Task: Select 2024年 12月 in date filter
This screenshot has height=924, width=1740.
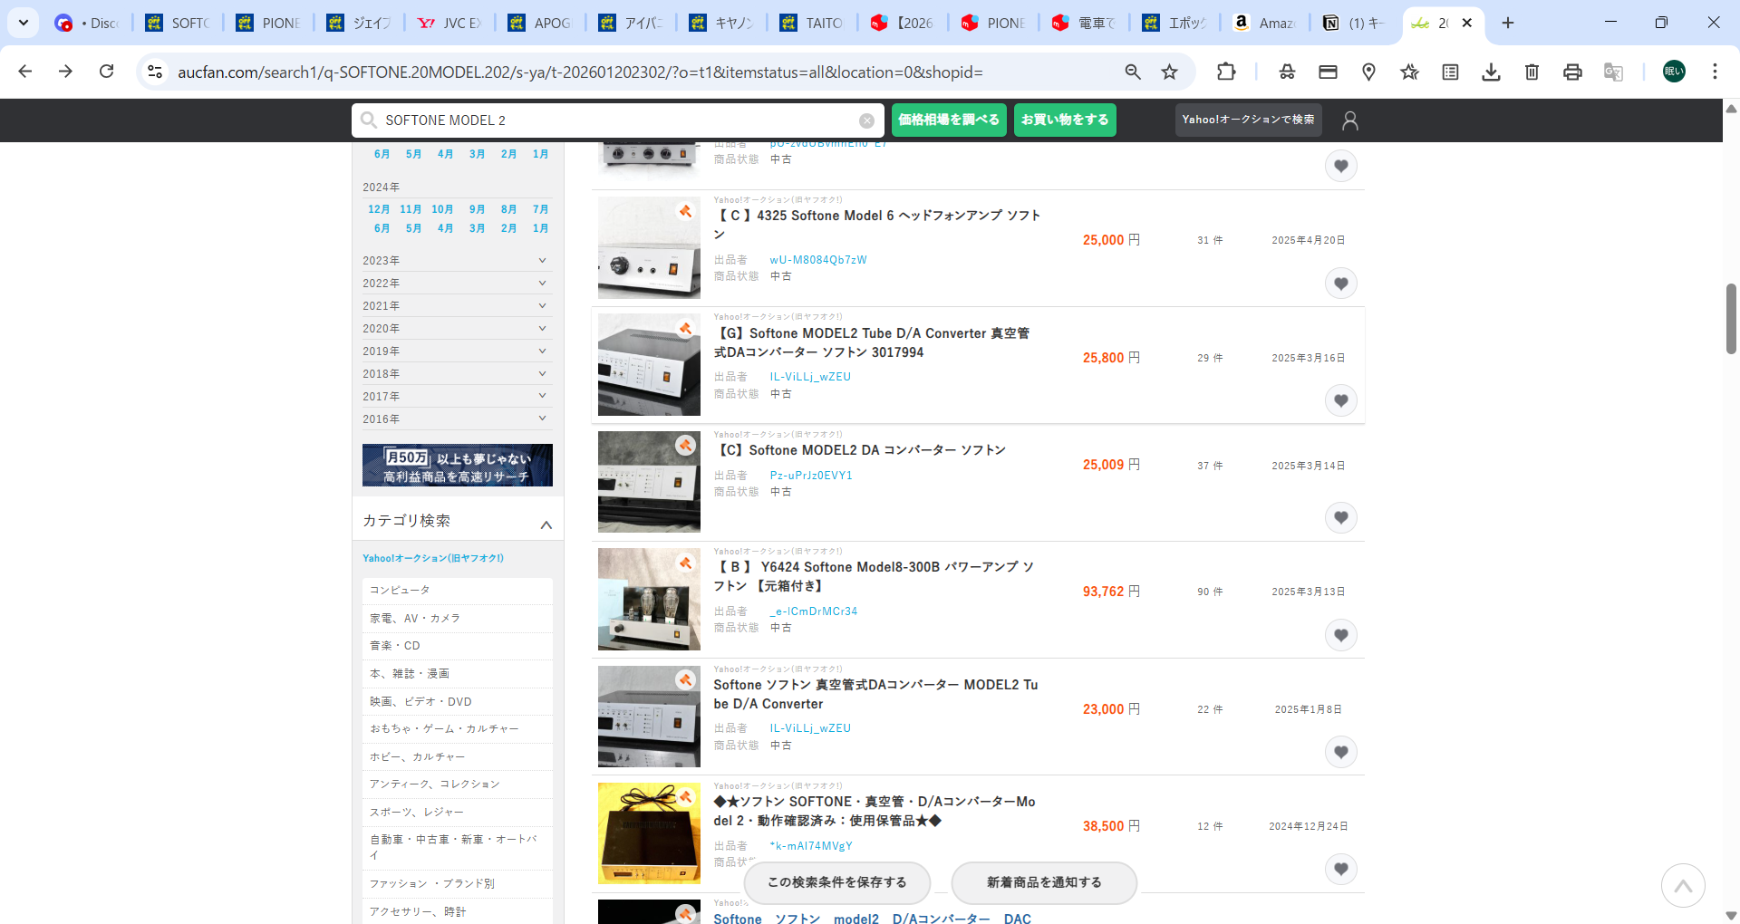Action: coord(379,209)
